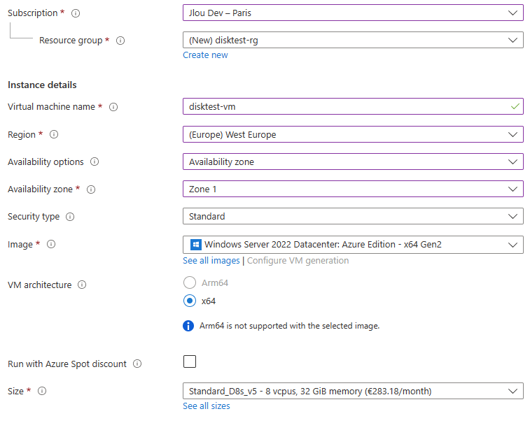Click the Availability zone info icon
Viewport: 530px width, 423px height.
[x=91, y=189]
